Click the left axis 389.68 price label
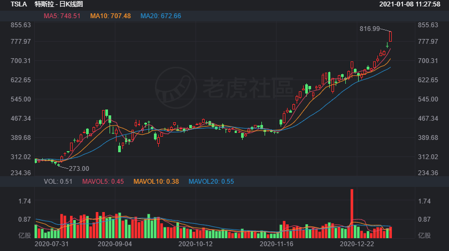The width and height of the screenshot is (449, 251). click(x=21, y=138)
